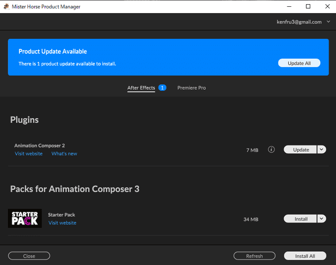Viewport: 336px width, 265px height.
Task: Click the Starter Pack thumbnail image
Action: 25,218
